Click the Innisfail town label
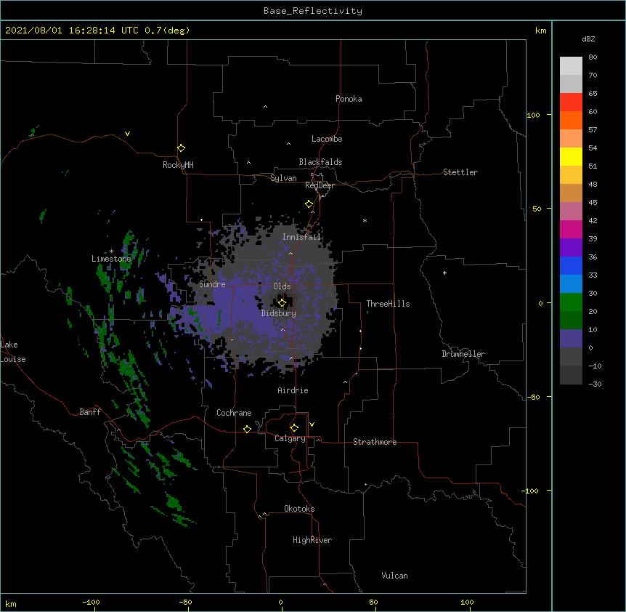The height and width of the screenshot is (612, 626). (301, 237)
